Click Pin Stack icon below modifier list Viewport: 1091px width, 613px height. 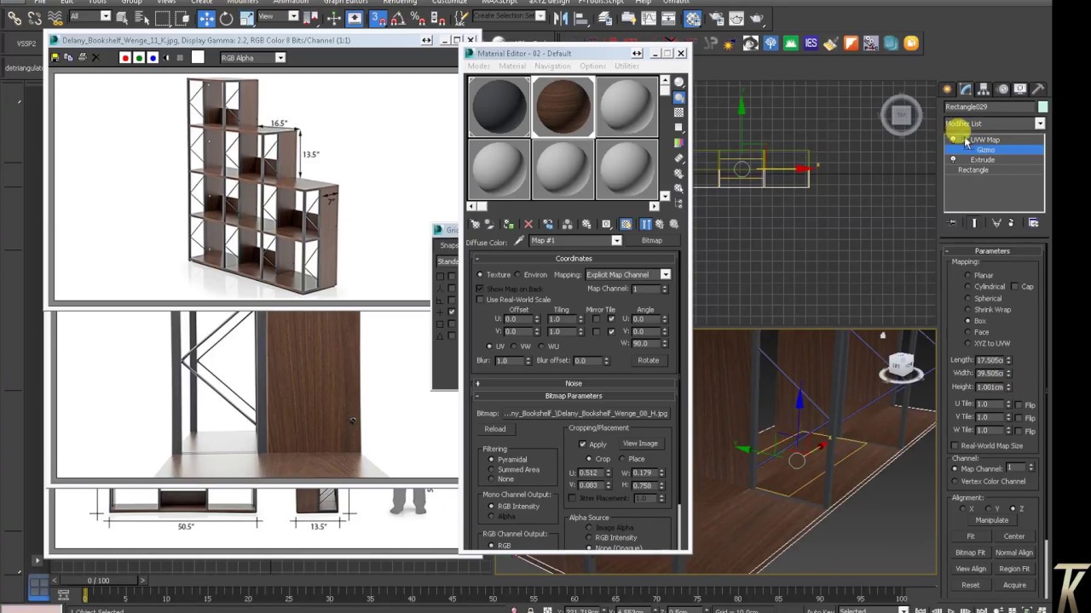(952, 223)
